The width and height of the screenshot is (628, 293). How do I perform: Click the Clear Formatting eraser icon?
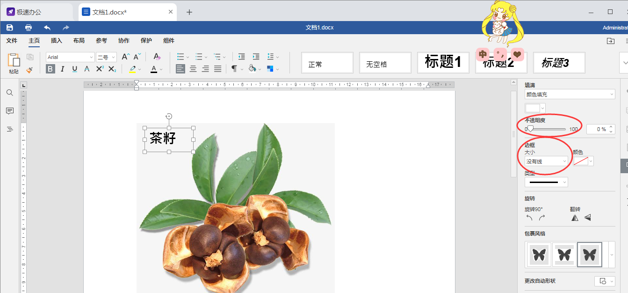[157, 57]
